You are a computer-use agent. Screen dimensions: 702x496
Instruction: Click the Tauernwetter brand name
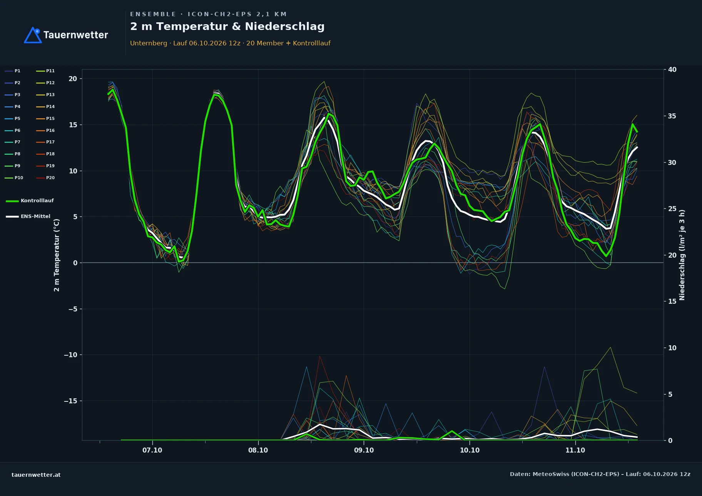(x=76, y=35)
